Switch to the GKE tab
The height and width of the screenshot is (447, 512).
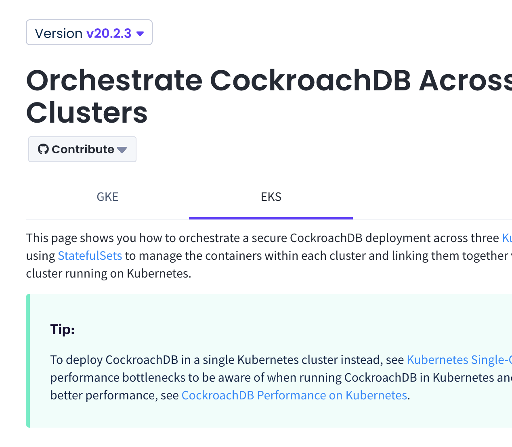click(x=107, y=196)
